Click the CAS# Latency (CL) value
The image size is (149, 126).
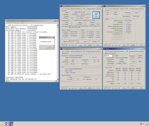click(128, 24)
